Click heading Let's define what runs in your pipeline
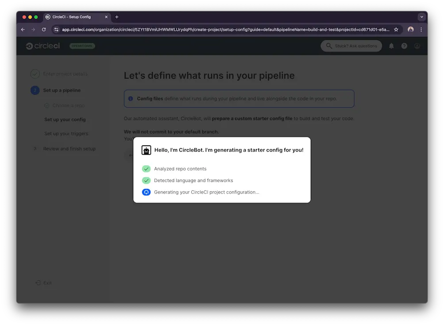The image size is (444, 325). coord(209,76)
